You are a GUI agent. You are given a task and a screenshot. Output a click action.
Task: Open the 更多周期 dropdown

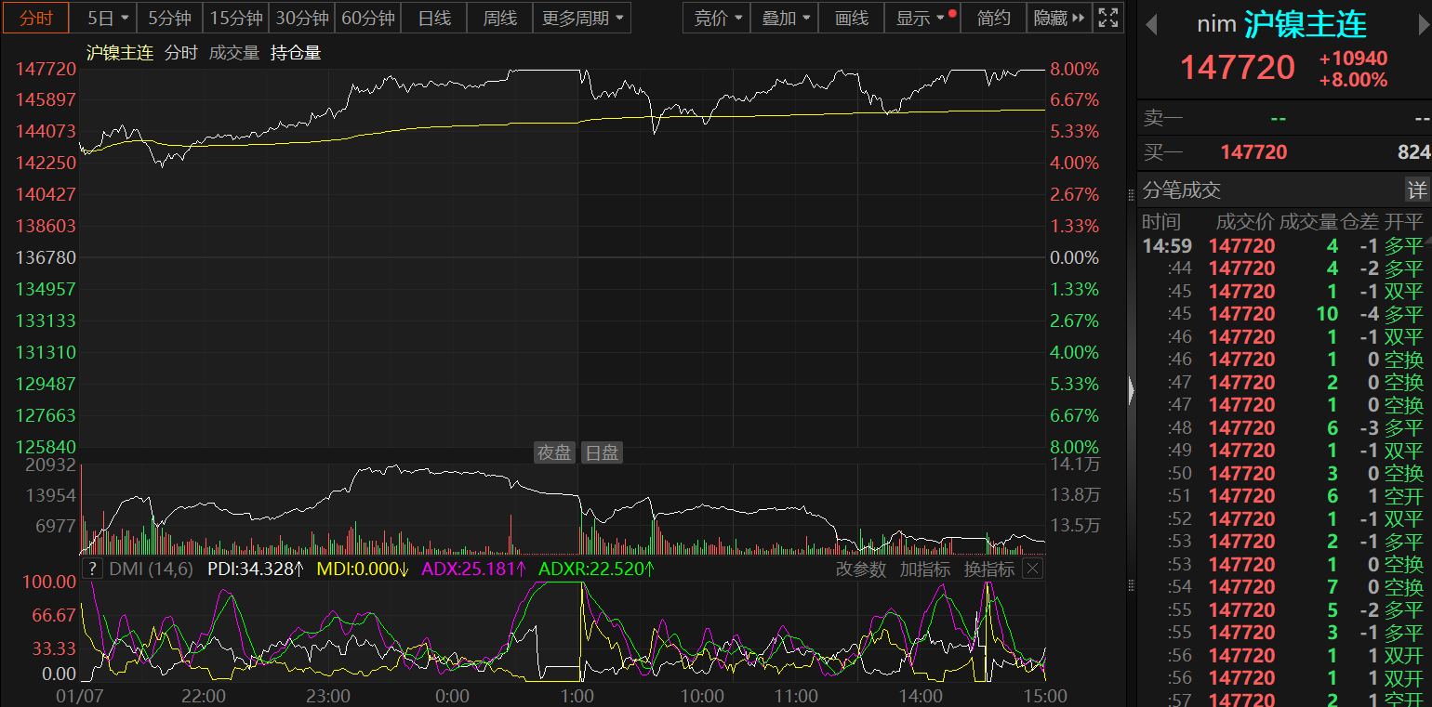click(x=583, y=18)
